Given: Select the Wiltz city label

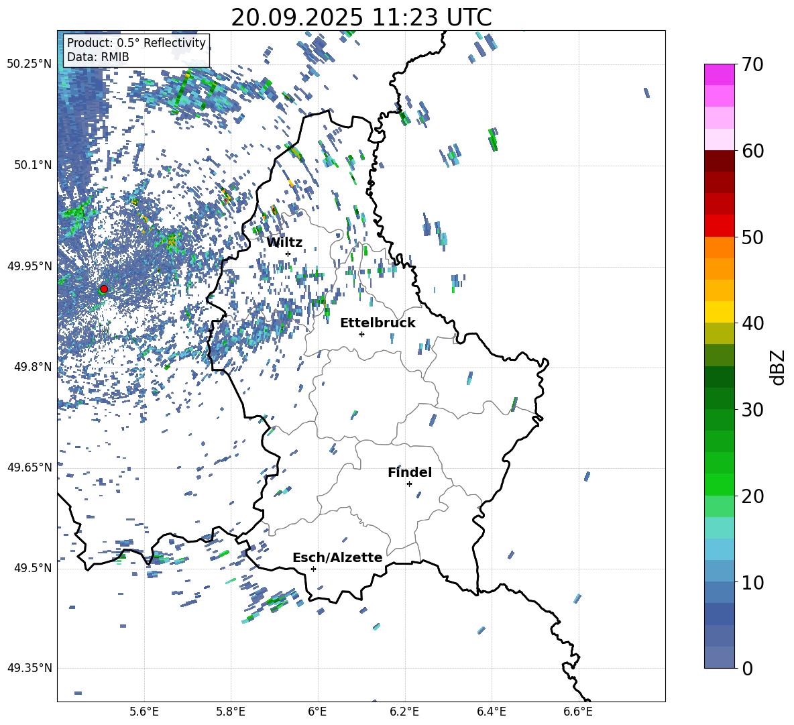Looking at the screenshot, I should pos(284,242).
